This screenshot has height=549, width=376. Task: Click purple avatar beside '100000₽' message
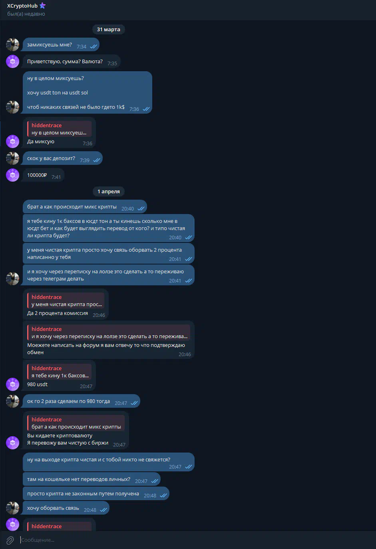point(13,175)
